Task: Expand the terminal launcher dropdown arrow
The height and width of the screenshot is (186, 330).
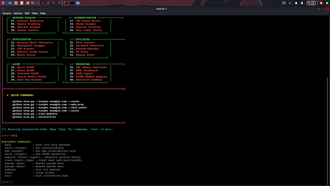Action: [37, 3]
